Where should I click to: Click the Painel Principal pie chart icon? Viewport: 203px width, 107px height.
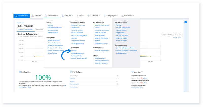coord(16,16)
